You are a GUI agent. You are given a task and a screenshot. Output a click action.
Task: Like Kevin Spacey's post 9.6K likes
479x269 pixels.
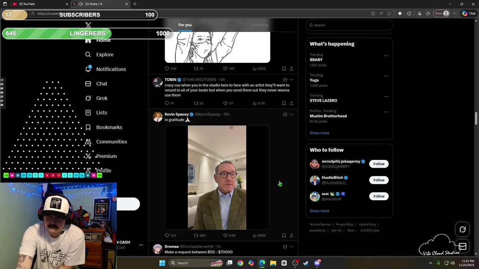pyautogui.click(x=229, y=235)
